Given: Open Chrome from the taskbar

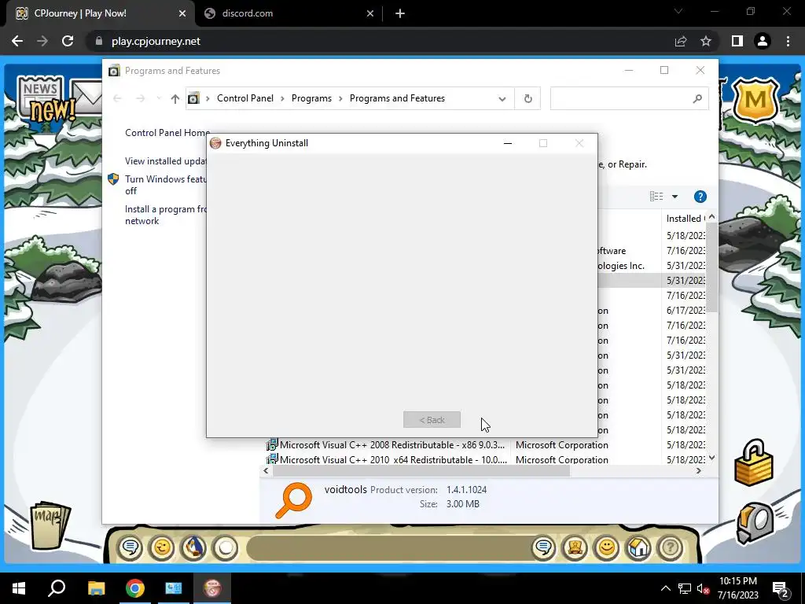Looking at the screenshot, I should click(x=135, y=588).
